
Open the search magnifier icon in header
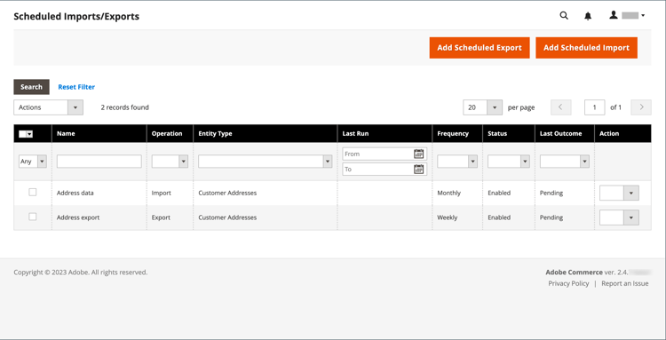point(564,16)
